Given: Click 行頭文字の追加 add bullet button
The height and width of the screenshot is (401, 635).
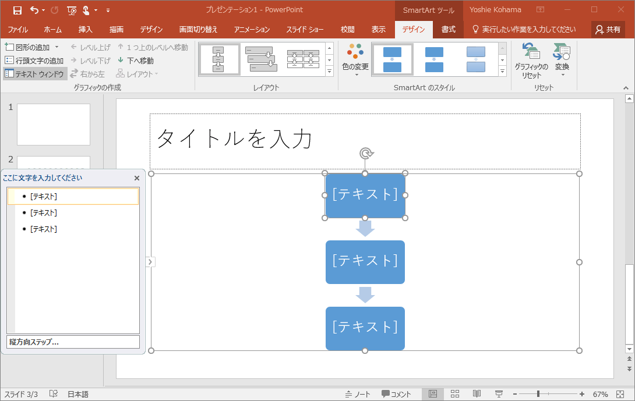Looking at the screenshot, I should click(x=34, y=61).
